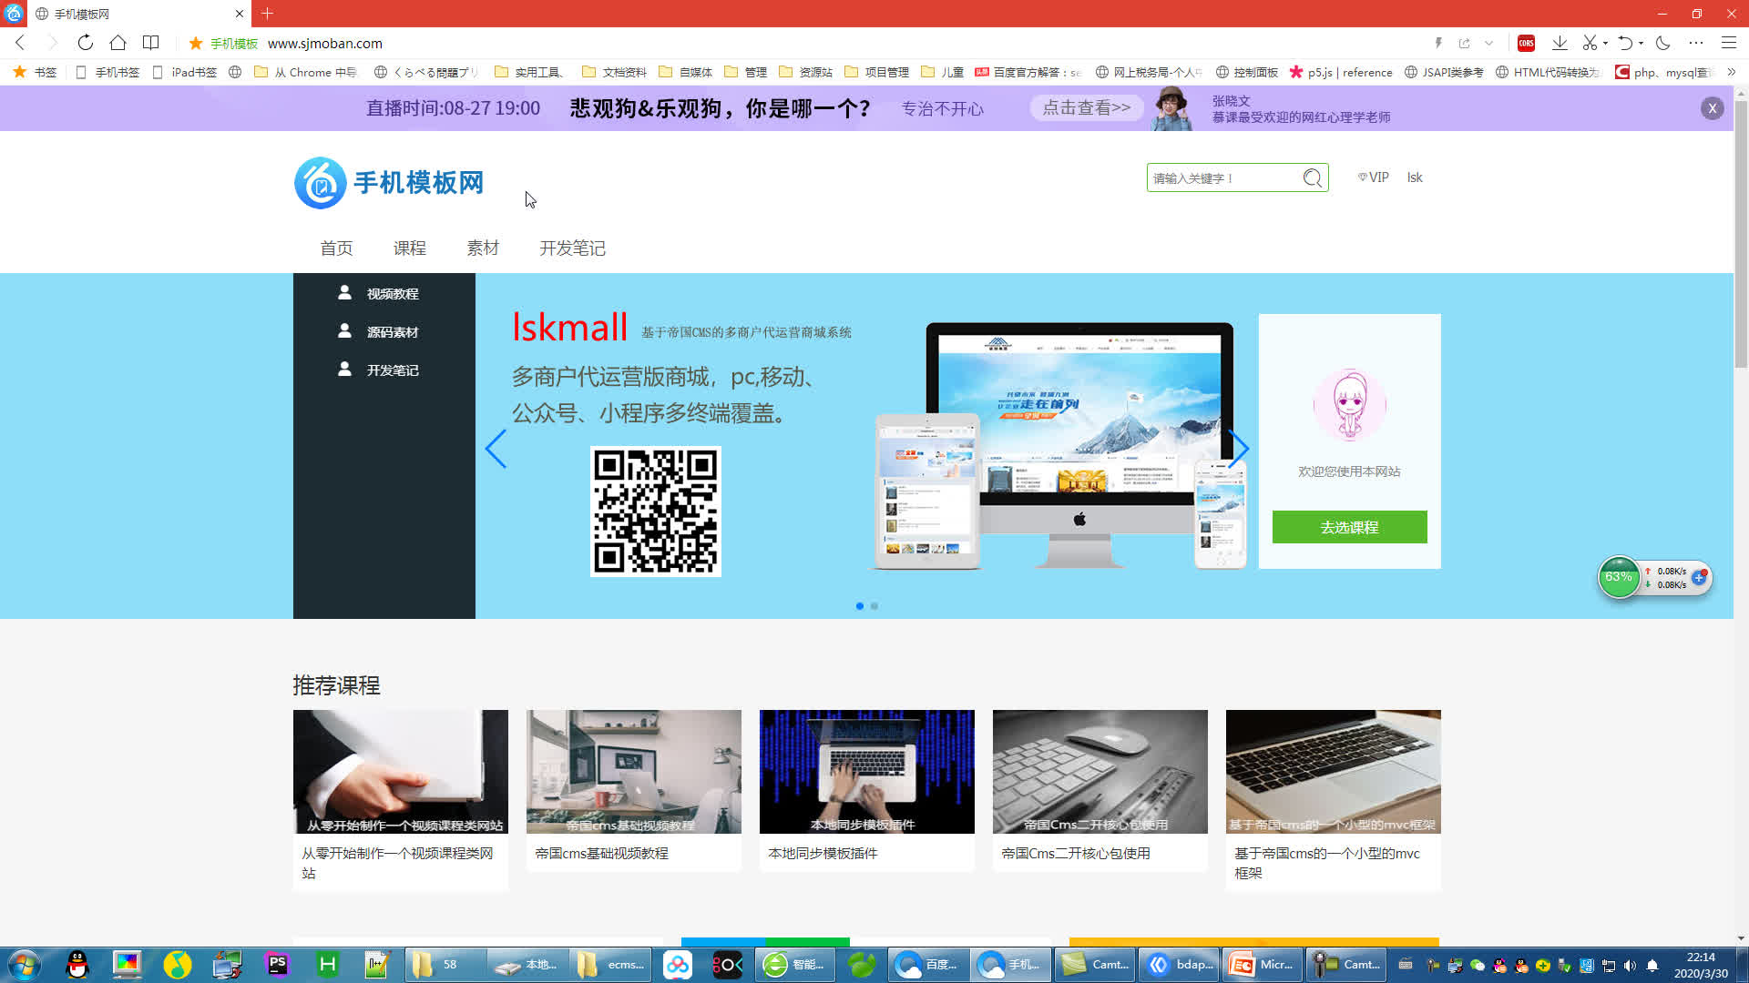The width and height of the screenshot is (1749, 983).
Task: Go to 素材 navigation tab
Action: (x=483, y=248)
